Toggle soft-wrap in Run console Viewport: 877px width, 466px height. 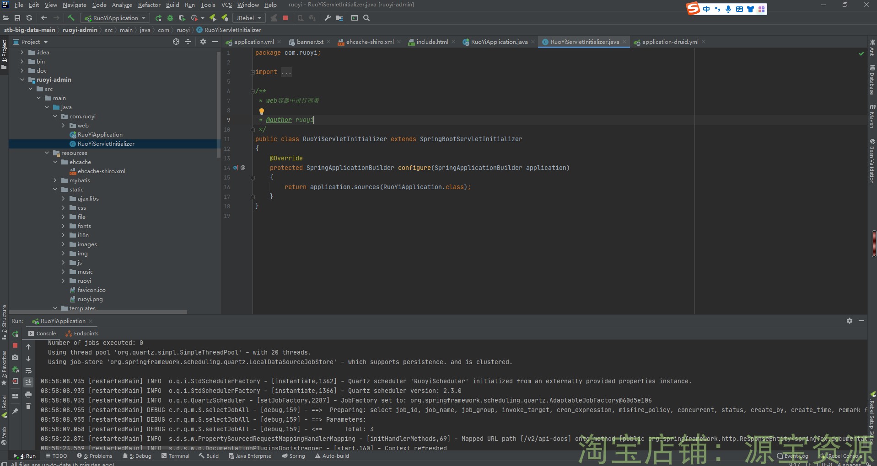[x=28, y=371]
